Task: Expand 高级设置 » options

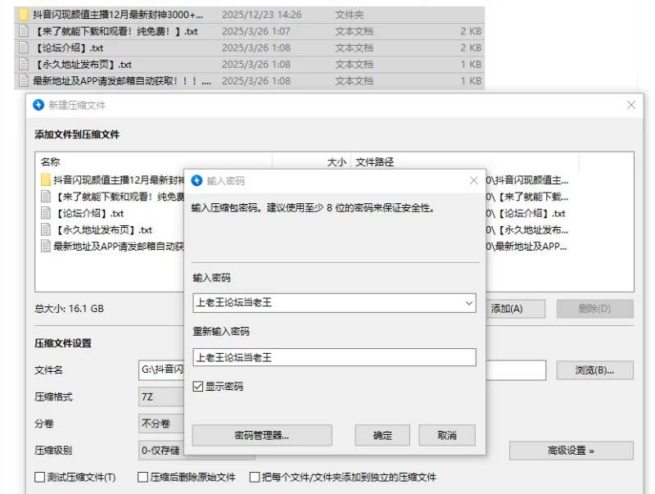Action: (x=571, y=451)
